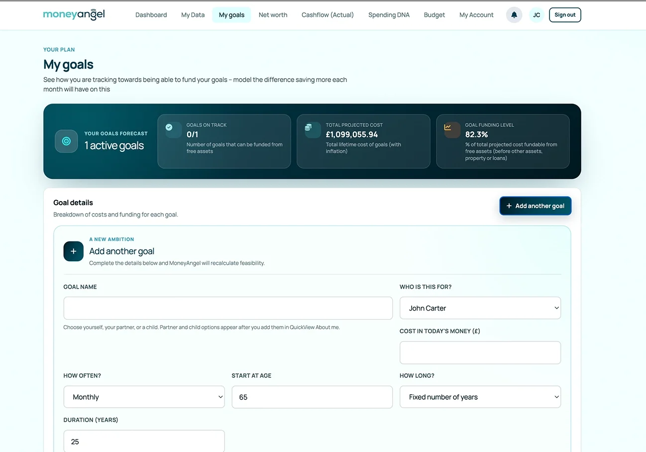
Task: Click the Add another goal button
Action: coord(536,206)
